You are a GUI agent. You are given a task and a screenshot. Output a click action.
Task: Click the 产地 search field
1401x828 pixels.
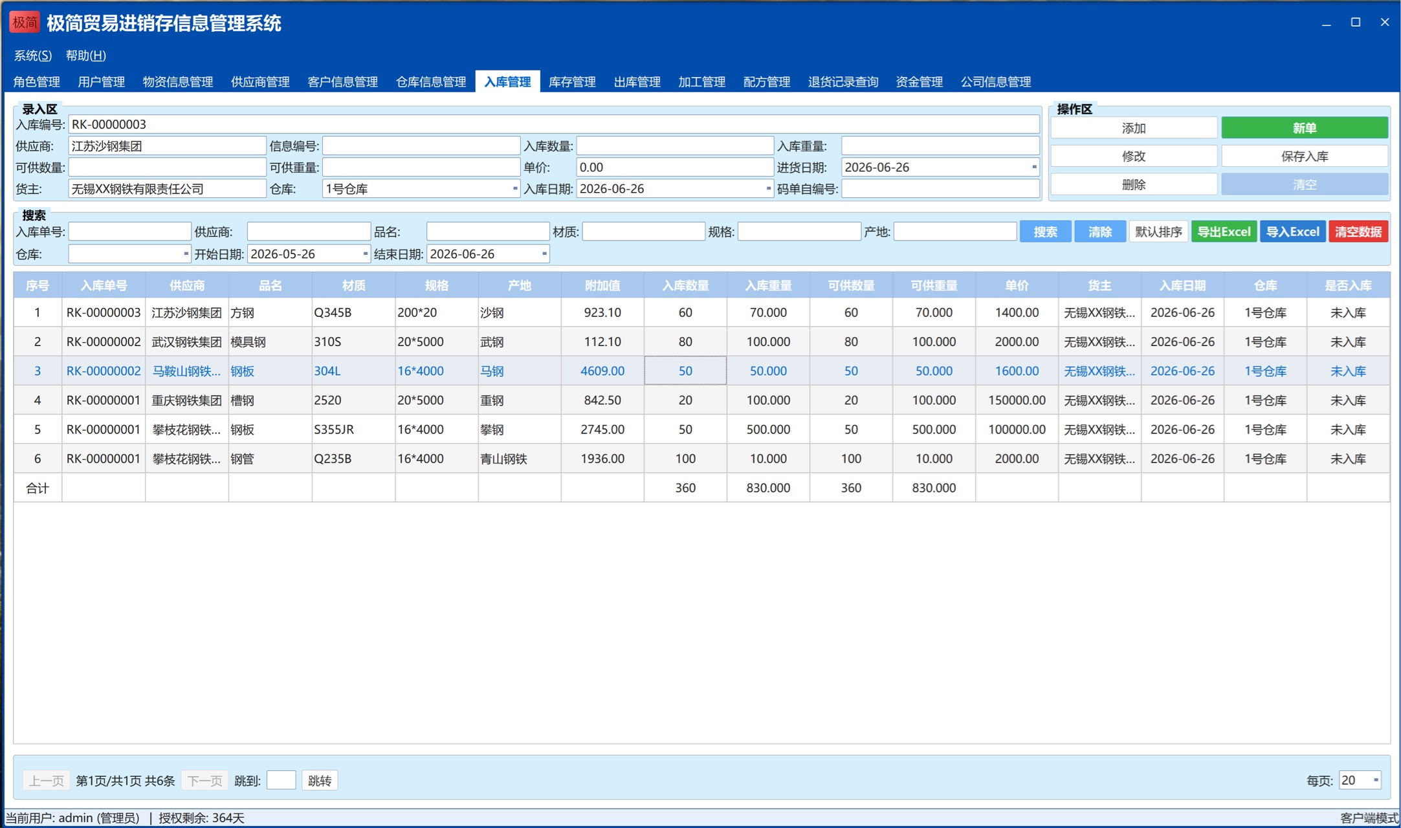click(955, 232)
